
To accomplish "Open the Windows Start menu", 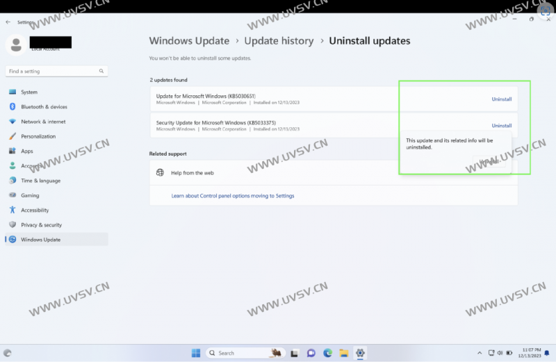I will click(x=196, y=353).
